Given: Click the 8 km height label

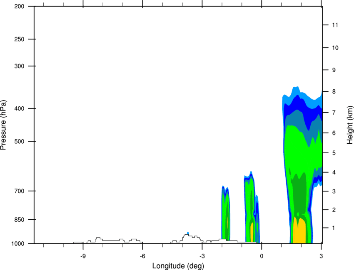Looking at the screenshot, I should [334, 92].
